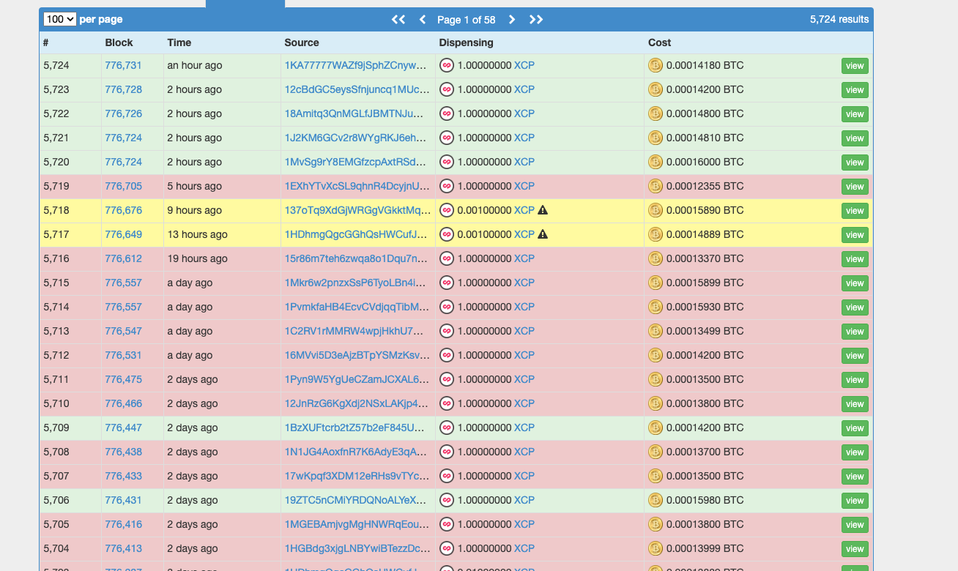This screenshot has height=571, width=958.
Task: Click XCP asset icon in row 5,704
Action: (x=447, y=548)
